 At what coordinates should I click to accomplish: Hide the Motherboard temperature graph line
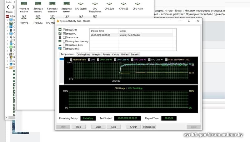click(71, 59)
